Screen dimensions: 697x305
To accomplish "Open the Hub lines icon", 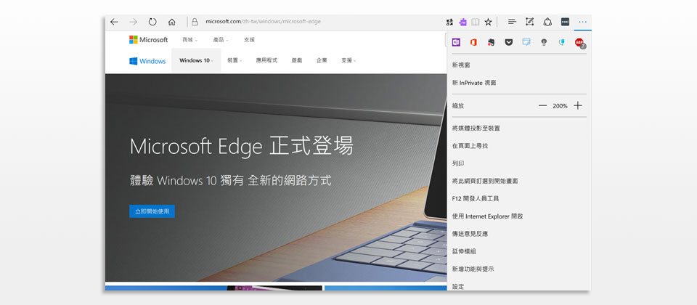I will pyautogui.click(x=512, y=21).
